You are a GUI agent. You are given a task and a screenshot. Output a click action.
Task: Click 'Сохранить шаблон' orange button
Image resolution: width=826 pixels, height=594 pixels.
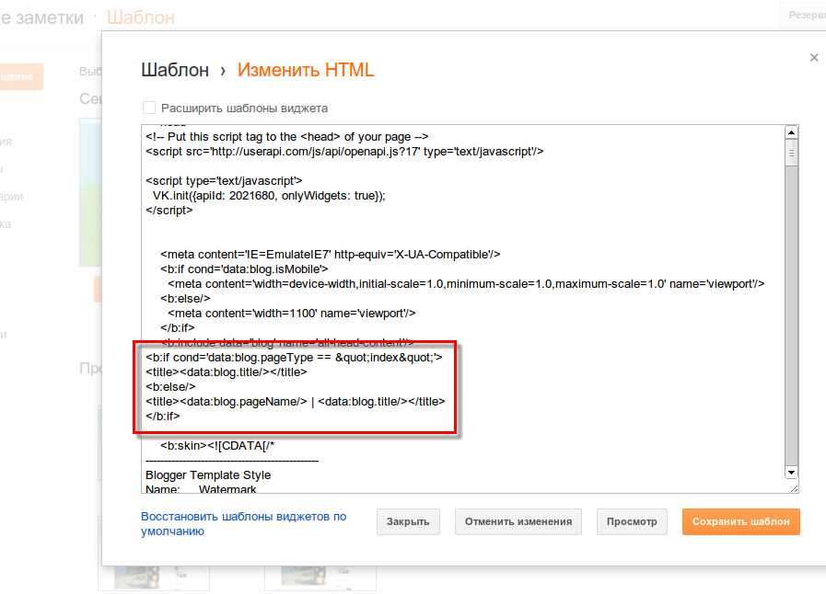click(x=740, y=521)
